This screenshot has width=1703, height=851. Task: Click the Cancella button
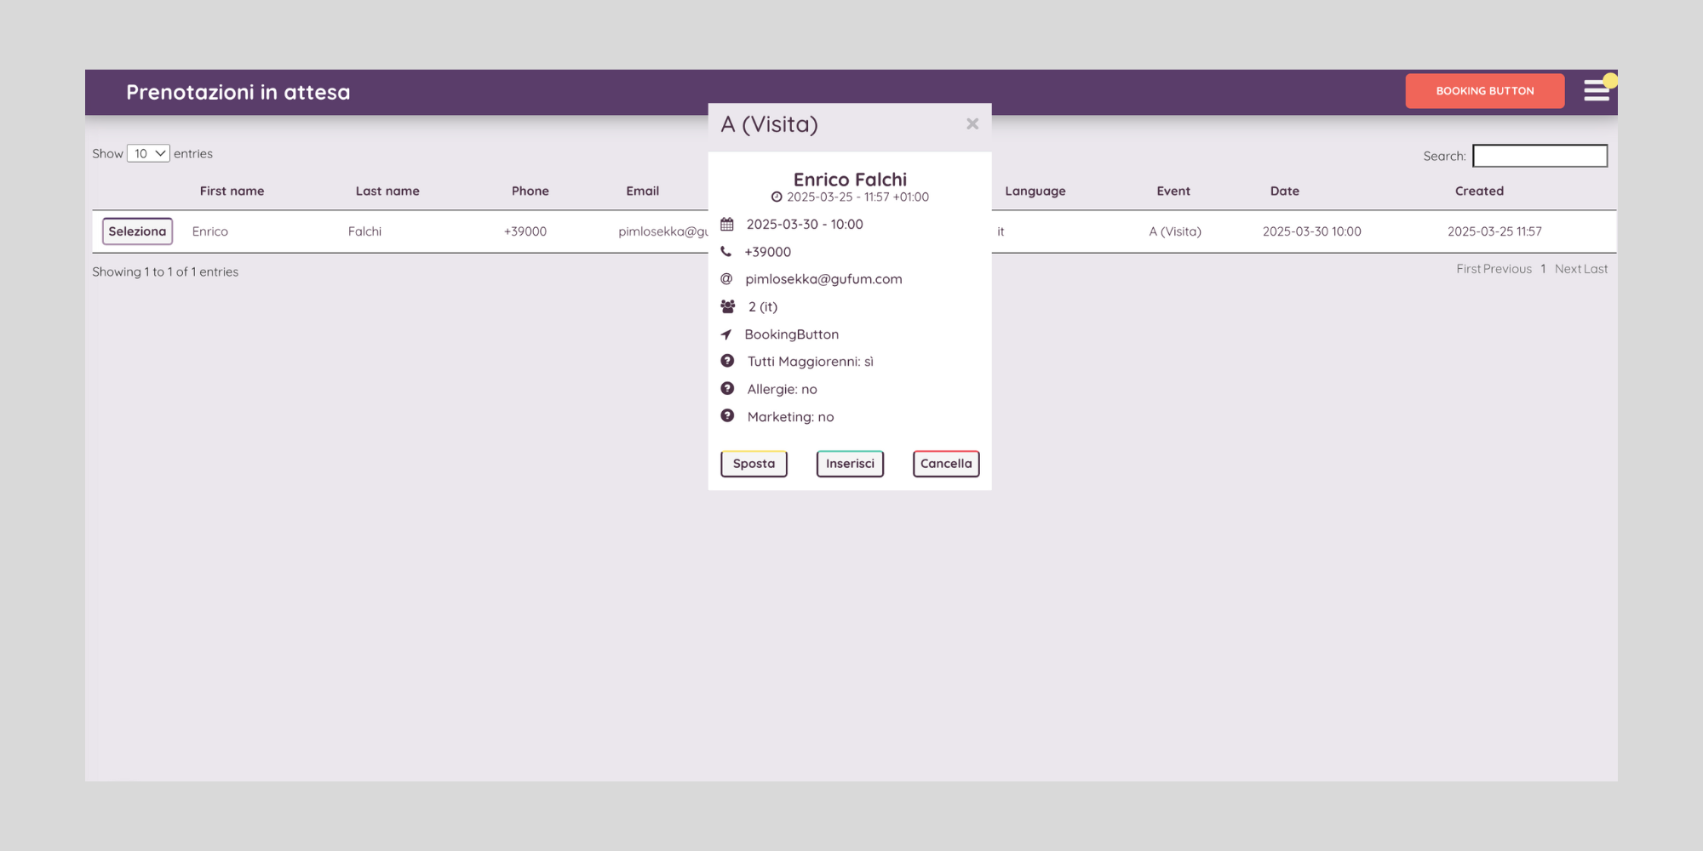tap(946, 464)
